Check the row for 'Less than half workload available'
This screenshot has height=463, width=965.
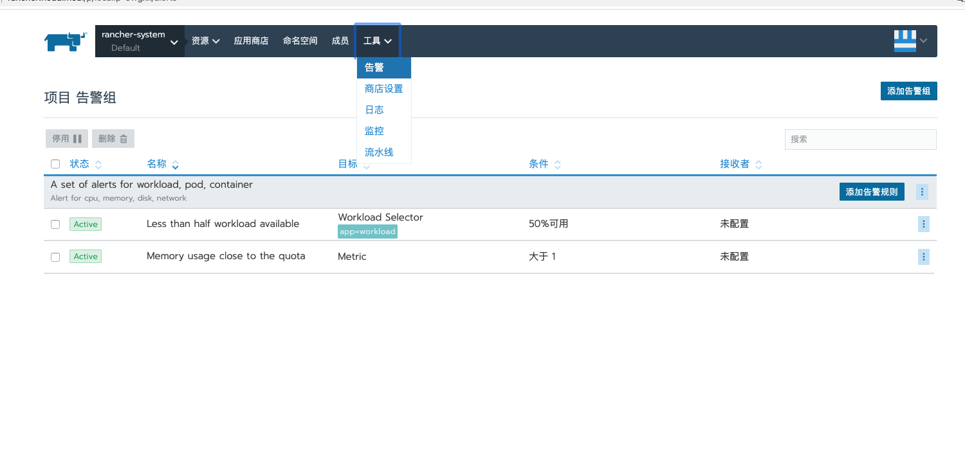click(55, 224)
